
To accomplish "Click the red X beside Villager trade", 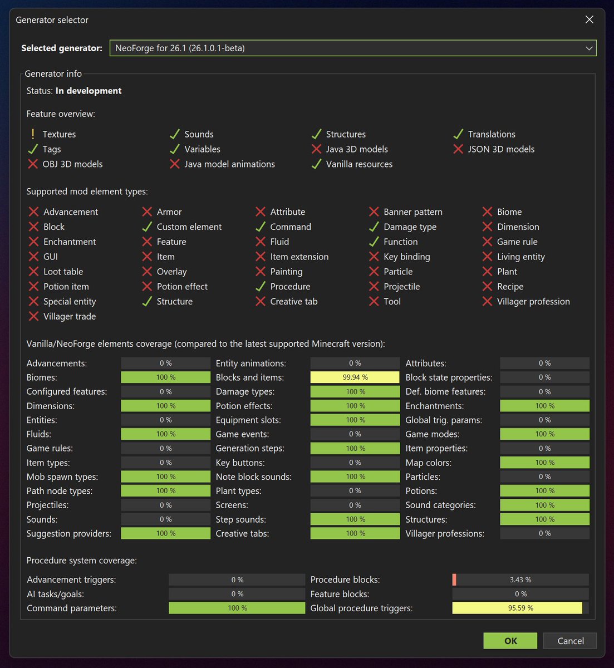I will click(33, 317).
